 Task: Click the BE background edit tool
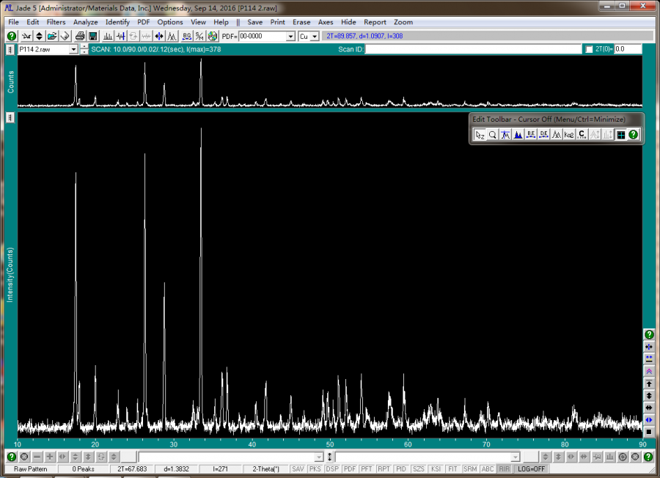(x=531, y=134)
